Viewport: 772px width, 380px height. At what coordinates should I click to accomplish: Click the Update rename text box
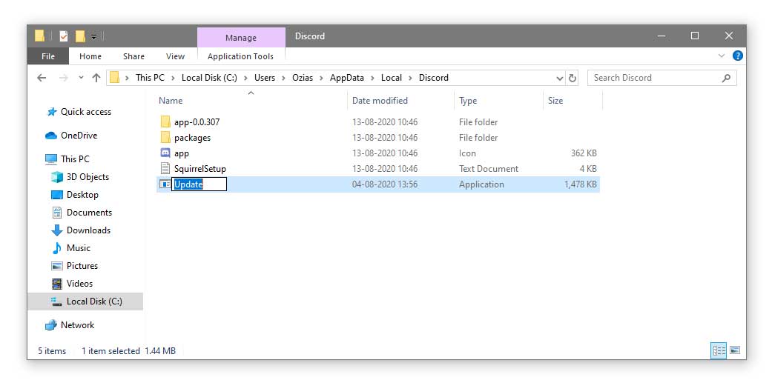point(199,184)
